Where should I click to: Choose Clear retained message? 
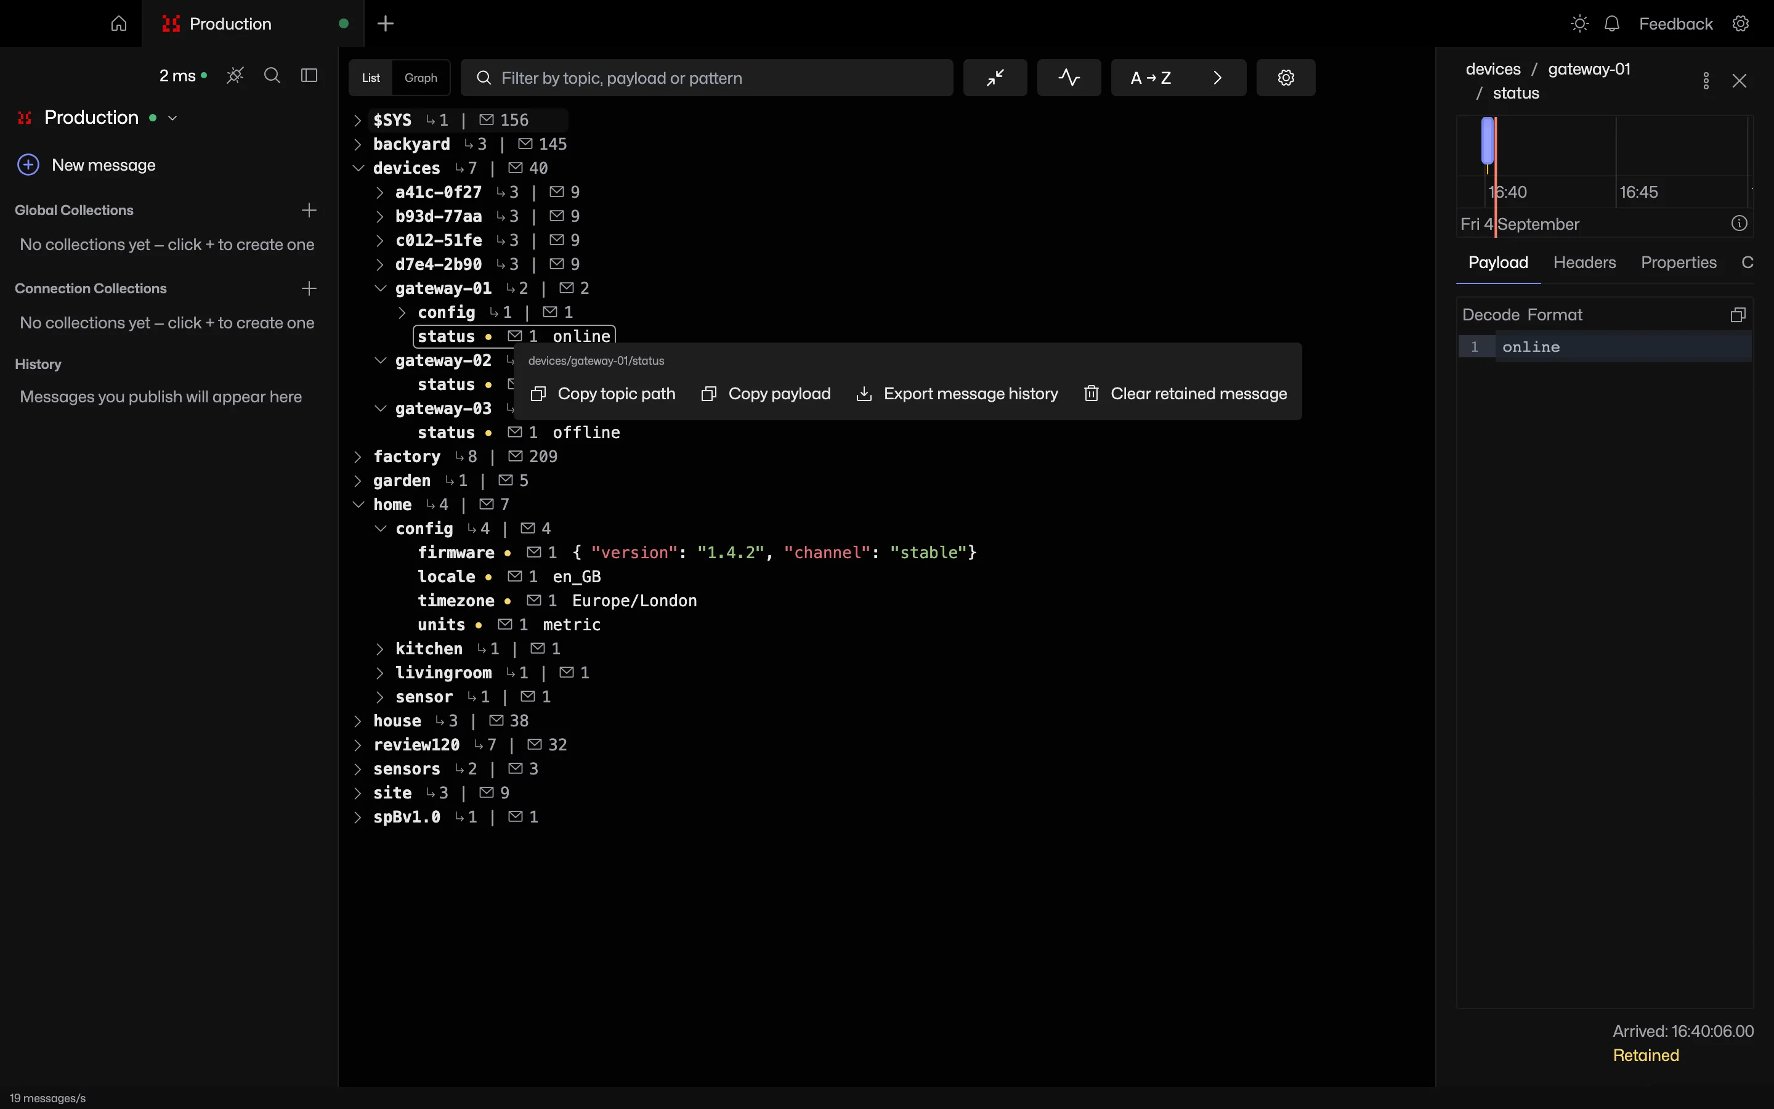click(1185, 394)
